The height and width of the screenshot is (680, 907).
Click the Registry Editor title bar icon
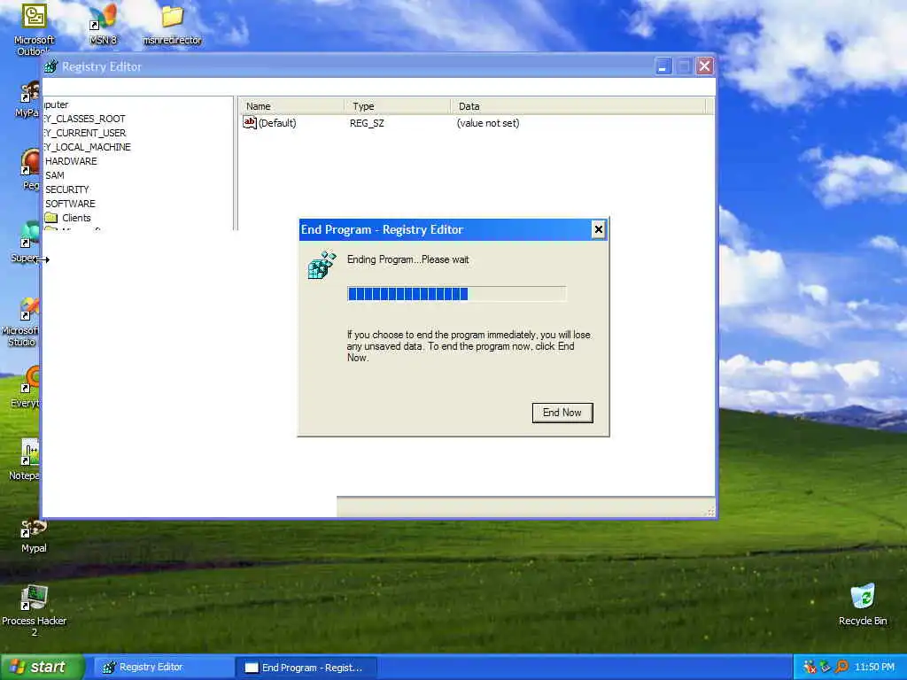50,66
